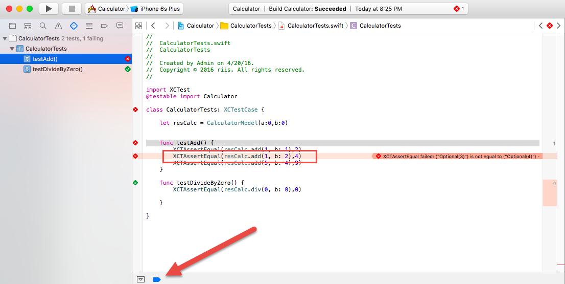The height and width of the screenshot is (284, 565).
Task: Toggle the debug area hide button
Action: tap(140, 279)
